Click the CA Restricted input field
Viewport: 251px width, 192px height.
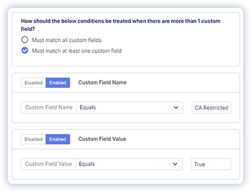pyautogui.click(x=211, y=108)
